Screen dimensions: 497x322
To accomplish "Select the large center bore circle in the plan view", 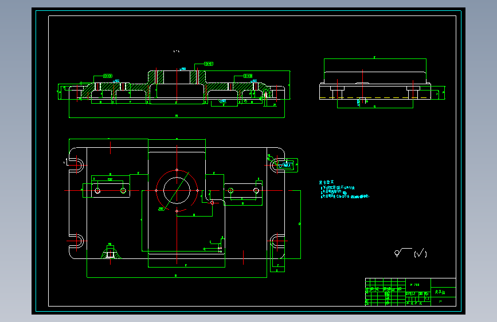I will pyautogui.click(x=177, y=190).
